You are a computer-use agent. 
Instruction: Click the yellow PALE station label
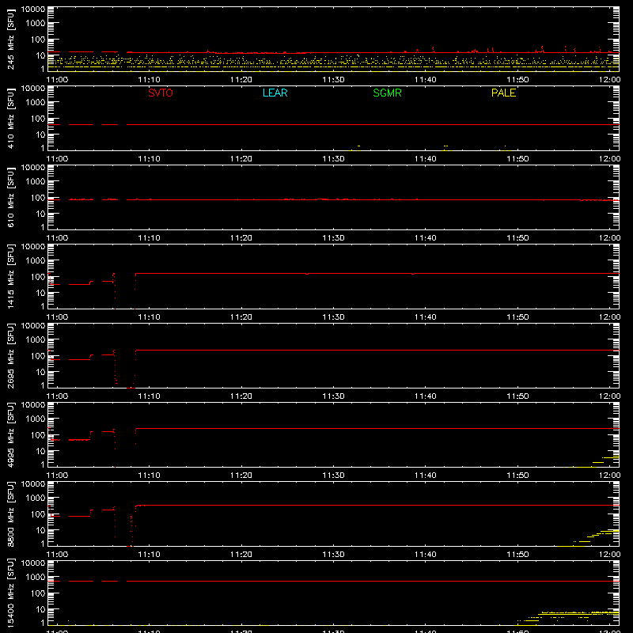coord(503,93)
